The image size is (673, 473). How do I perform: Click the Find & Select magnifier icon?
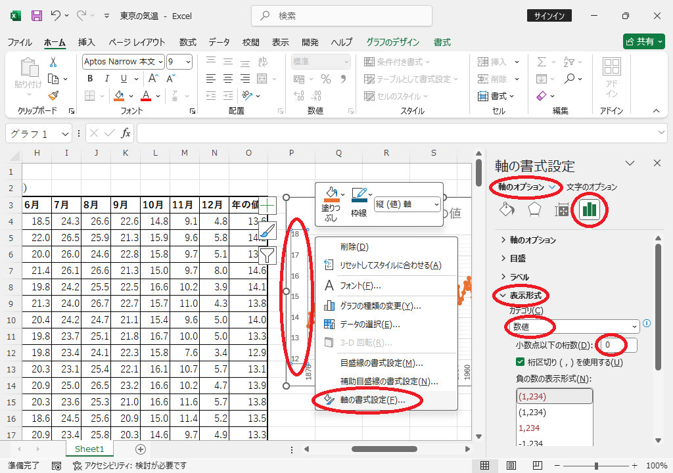pyautogui.click(x=570, y=79)
